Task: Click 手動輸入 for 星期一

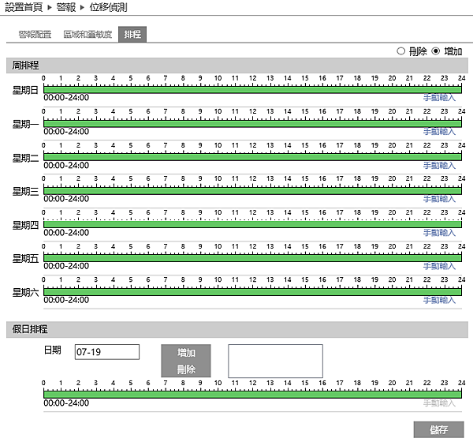Action: tap(439, 132)
